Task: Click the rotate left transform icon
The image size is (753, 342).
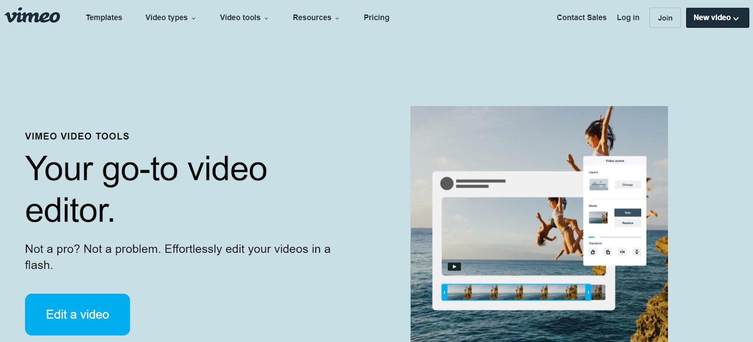Action: click(x=593, y=252)
